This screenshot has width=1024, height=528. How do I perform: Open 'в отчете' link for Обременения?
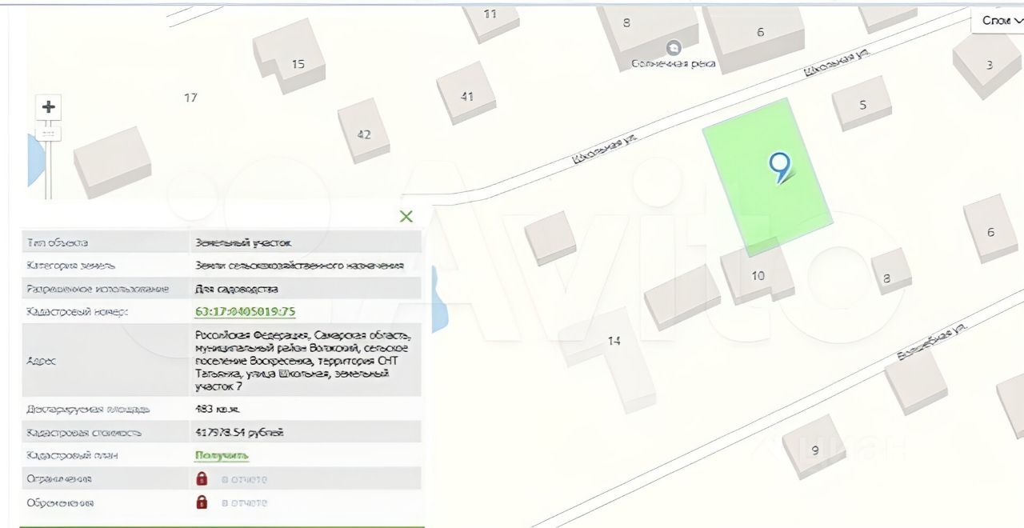[x=244, y=503]
